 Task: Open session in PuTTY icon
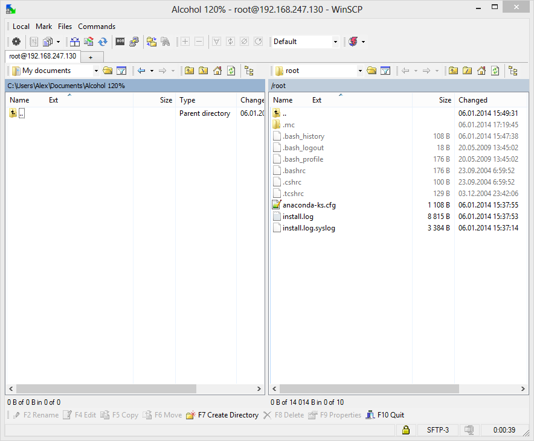click(x=134, y=42)
